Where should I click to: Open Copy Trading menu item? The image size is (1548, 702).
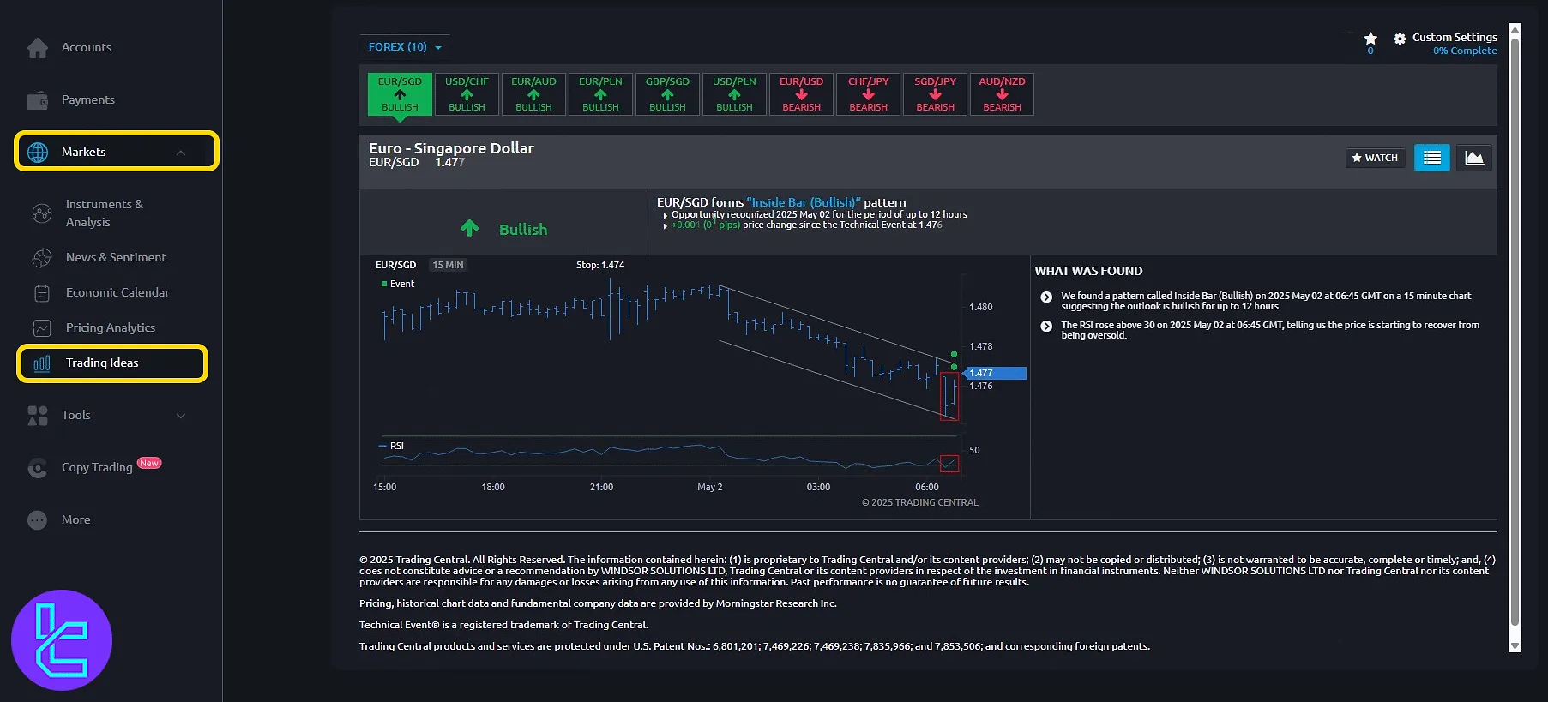pos(97,468)
